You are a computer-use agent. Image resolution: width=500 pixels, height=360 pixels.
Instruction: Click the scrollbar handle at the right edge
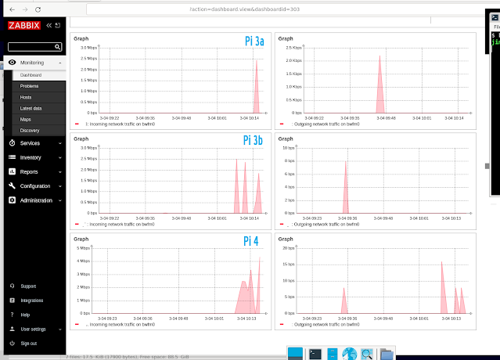point(487,166)
